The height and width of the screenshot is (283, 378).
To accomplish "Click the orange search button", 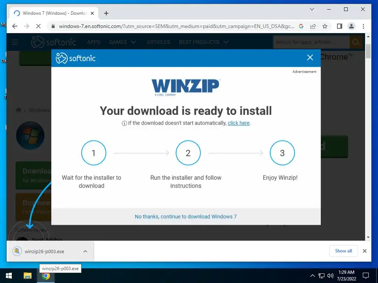I will point(356,42).
